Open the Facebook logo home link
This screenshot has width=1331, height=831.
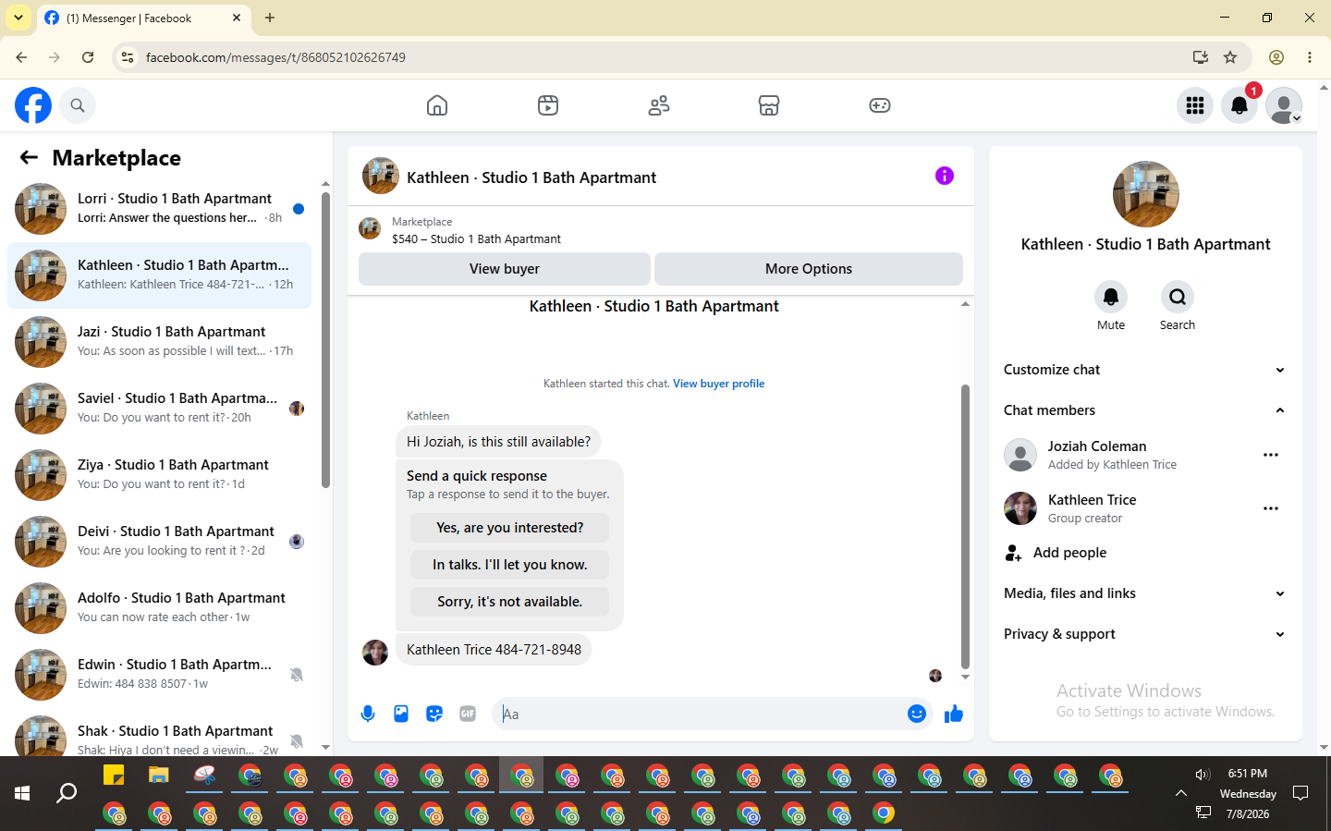point(33,105)
